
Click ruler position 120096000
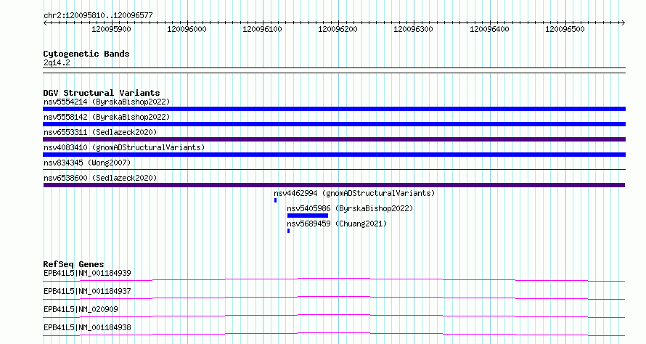[187, 29]
